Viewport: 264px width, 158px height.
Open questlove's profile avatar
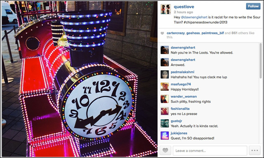point(165,9)
